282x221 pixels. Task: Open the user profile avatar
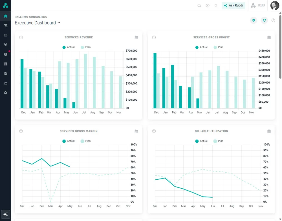(275, 6)
